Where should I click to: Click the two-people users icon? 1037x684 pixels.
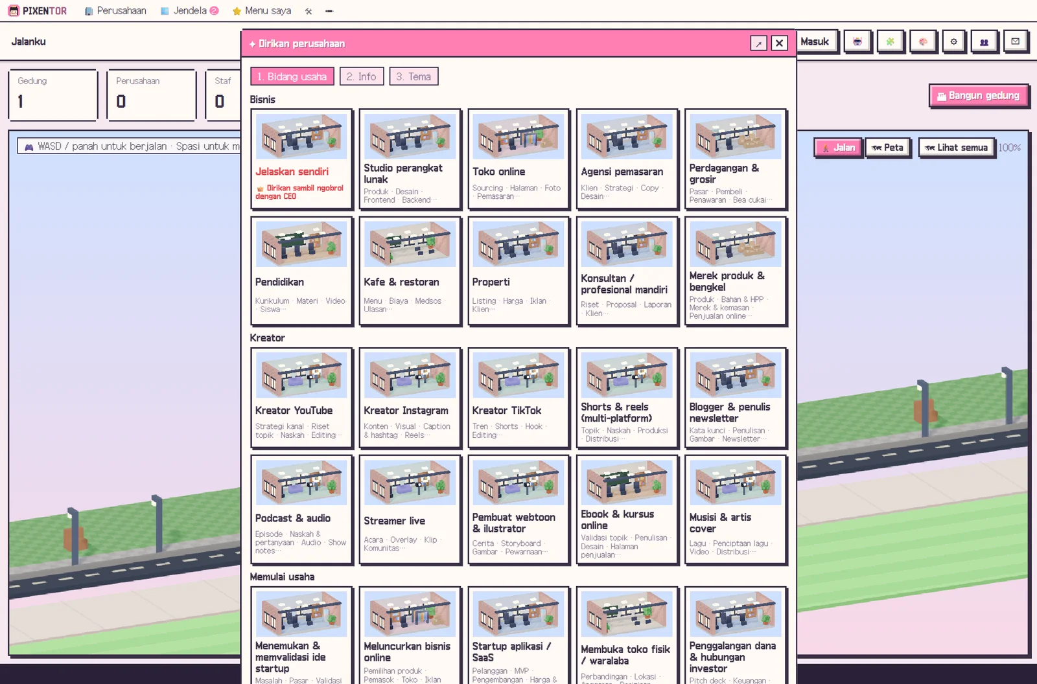[x=984, y=41]
